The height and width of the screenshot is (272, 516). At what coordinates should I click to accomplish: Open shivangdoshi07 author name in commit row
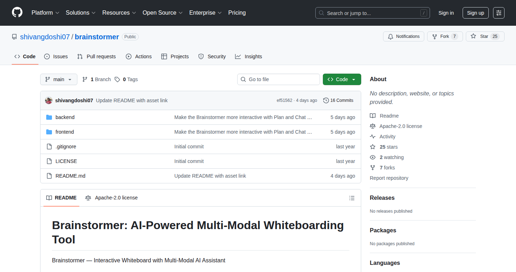pyautogui.click(x=74, y=100)
